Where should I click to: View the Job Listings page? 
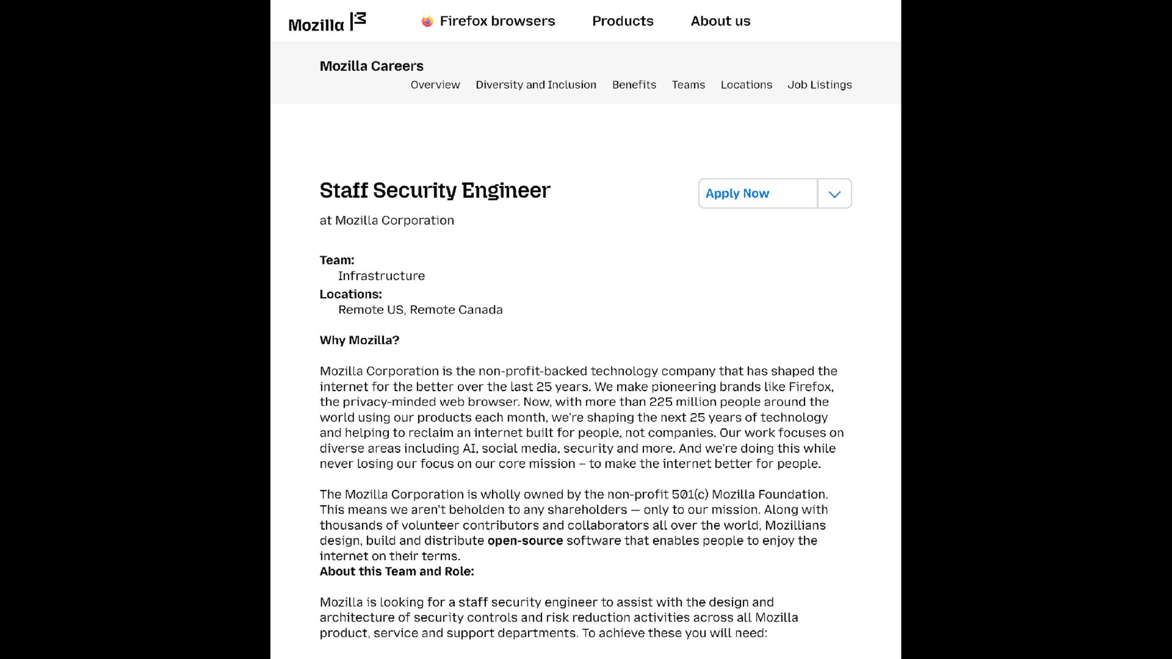coord(819,85)
